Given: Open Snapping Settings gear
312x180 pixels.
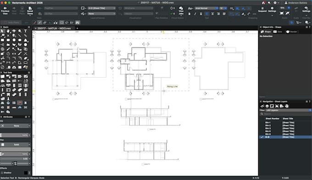Looking at the screenshot, I should 272,9.
